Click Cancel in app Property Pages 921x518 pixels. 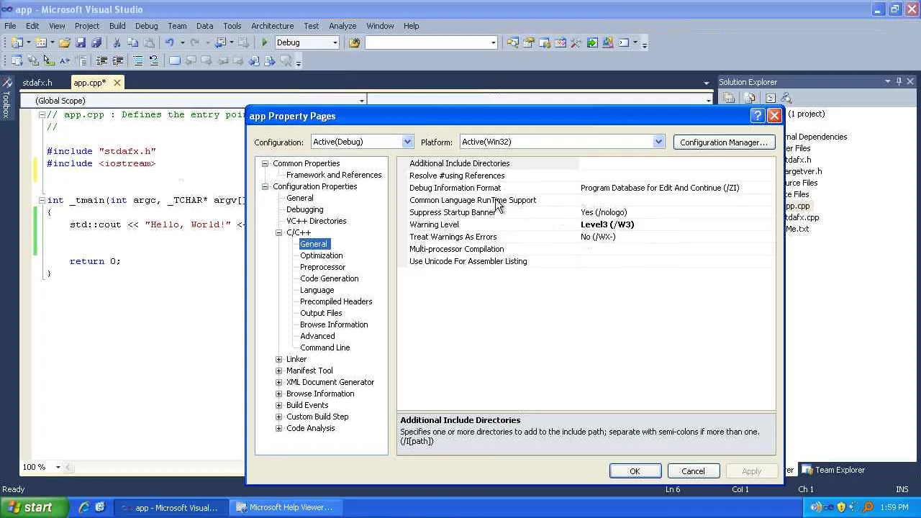(693, 471)
